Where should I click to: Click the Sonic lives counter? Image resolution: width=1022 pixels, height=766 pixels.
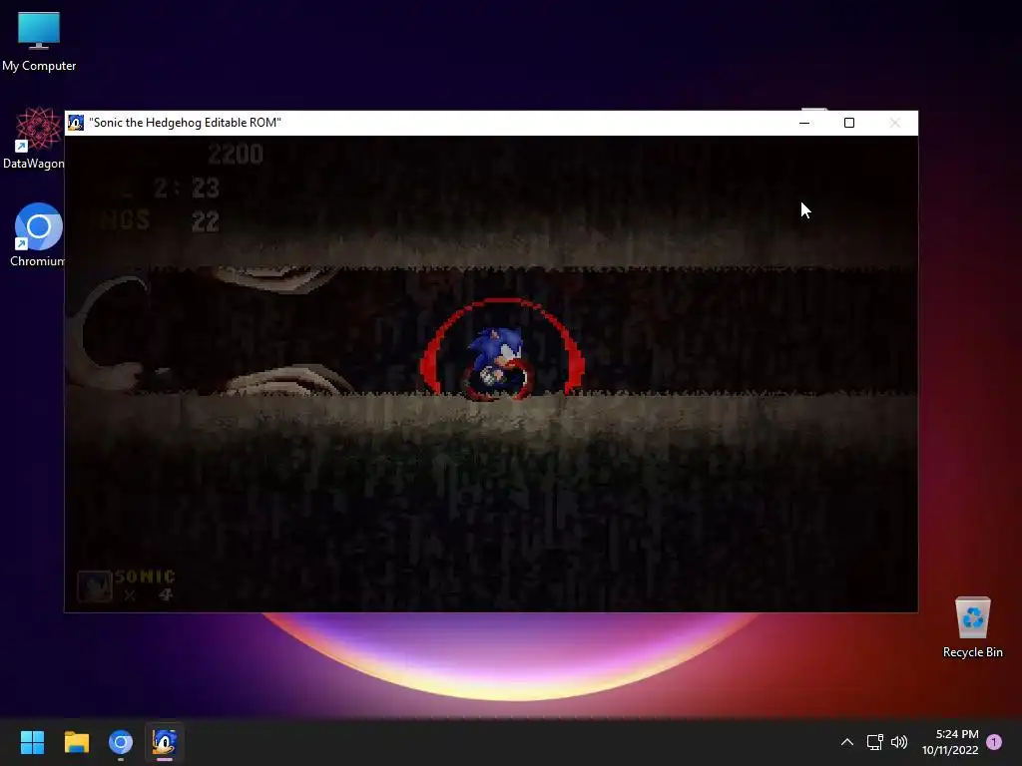[x=127, y=585]
